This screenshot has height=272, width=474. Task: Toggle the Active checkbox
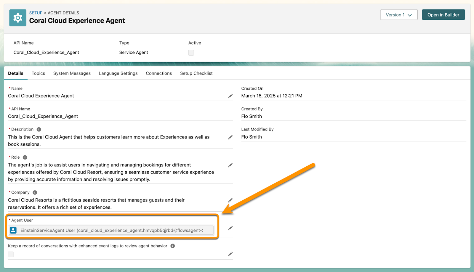click(191, 53)
